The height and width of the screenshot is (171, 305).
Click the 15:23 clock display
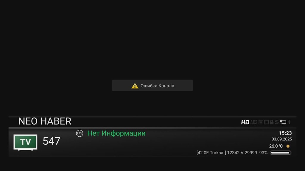[285, 133]
